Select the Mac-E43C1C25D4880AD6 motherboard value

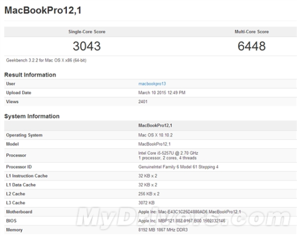click(190, 212)
